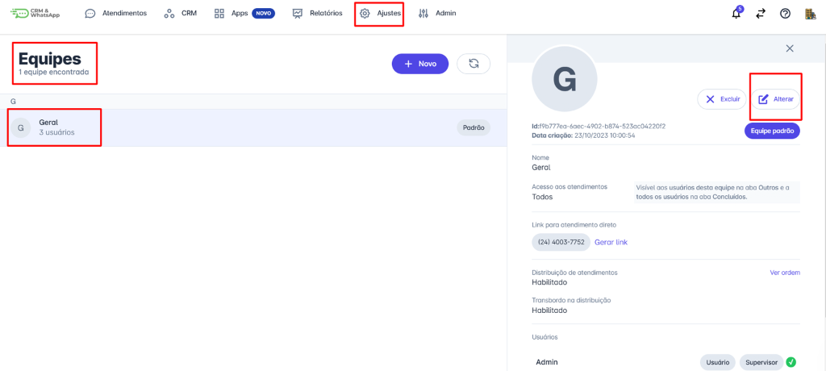Click the refresh teams list button
This screenshot has height=371, width=826.
click(473, 64)
